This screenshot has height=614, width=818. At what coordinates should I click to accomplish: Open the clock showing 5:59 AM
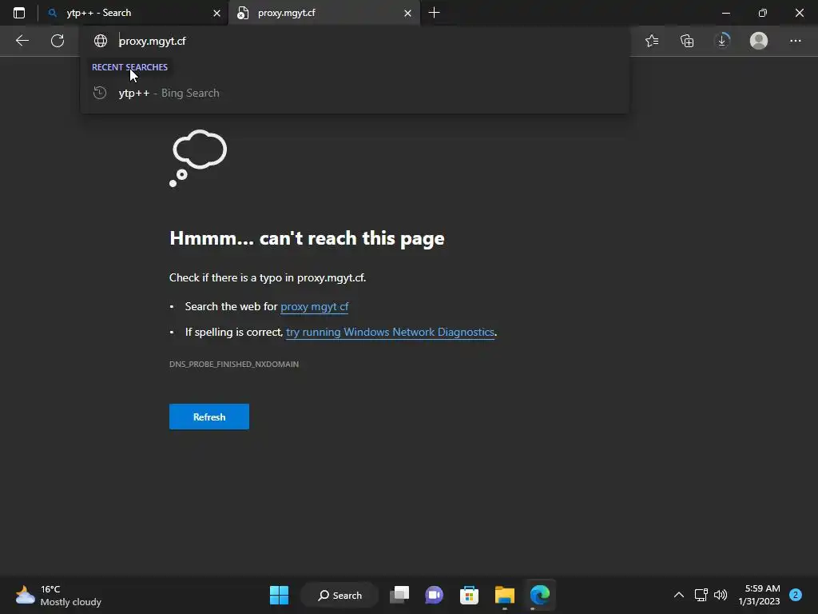pyautogui.click(x=759, y=595)
